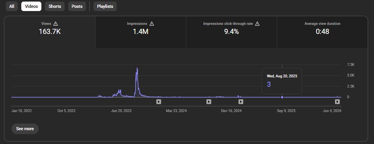Click the Dec 16, 2024 axis label
374x144 pixels.
[x=231, y=111]
